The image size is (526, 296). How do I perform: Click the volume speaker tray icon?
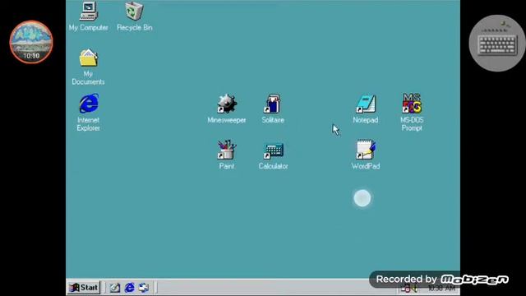pyautogui.click(x=414, y=289)
